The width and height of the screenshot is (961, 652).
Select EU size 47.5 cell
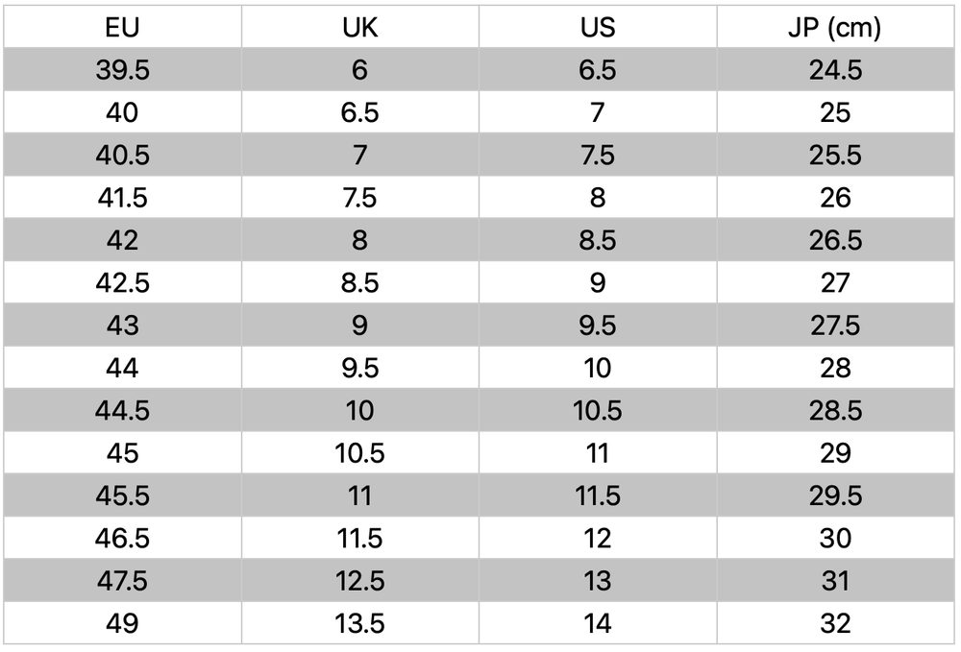122,581
